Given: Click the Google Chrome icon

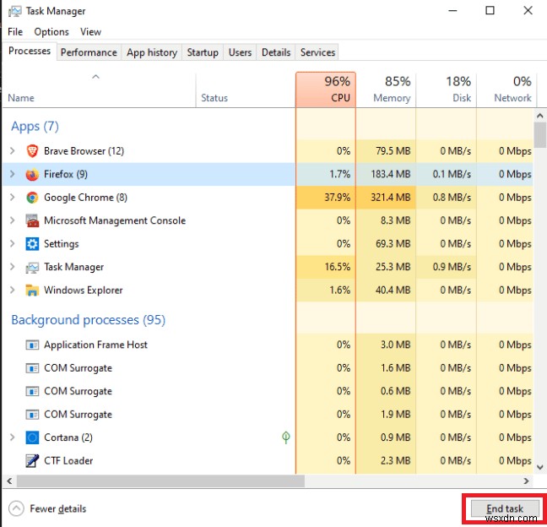Looking at the screenshot, I should pos(32,198).
